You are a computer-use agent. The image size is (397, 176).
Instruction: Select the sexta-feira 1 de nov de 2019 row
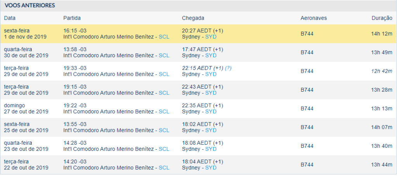(x=198, y=34)
